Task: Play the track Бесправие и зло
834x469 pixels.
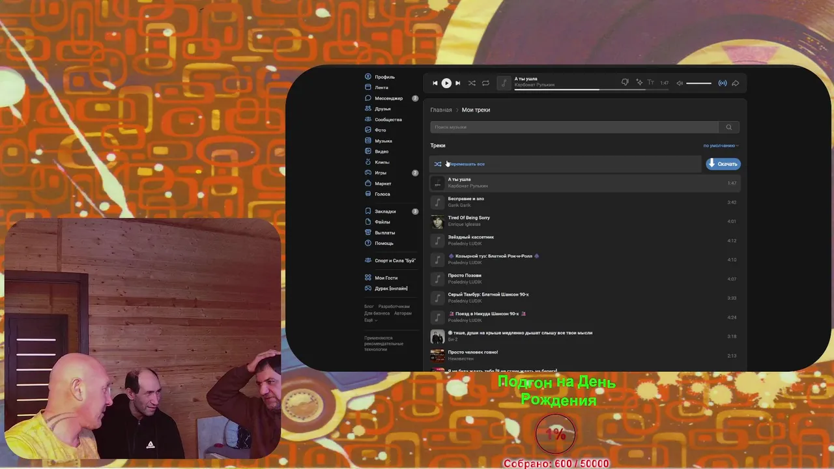Action: (584, 202)
